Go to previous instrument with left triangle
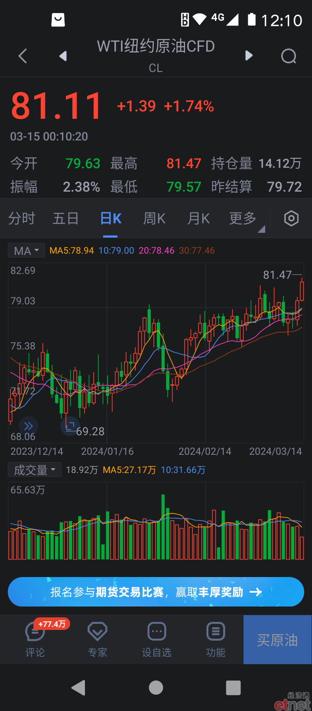This screenshot has height=711, width=312. click(63, 56)
